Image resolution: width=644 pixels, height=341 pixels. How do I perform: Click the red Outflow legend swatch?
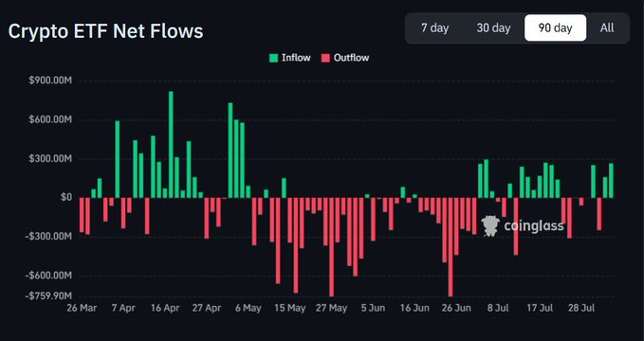tap(325, 58)
